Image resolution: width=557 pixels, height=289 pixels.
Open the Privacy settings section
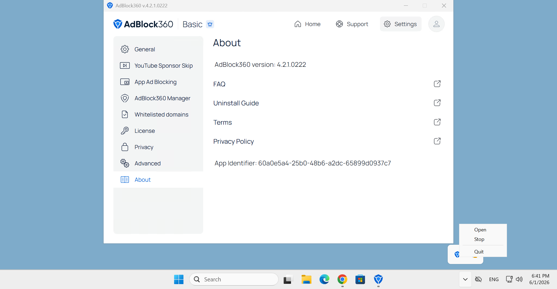point(158,147)
